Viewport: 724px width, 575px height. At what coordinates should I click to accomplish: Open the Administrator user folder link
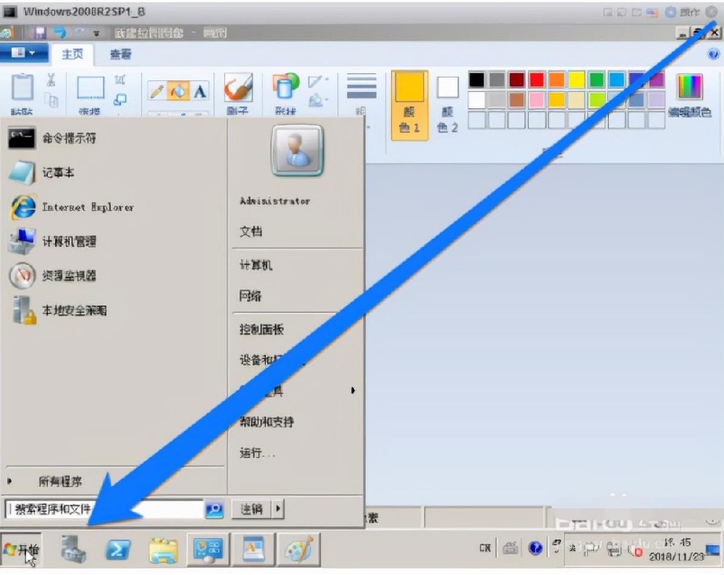[x=274, y=201]
